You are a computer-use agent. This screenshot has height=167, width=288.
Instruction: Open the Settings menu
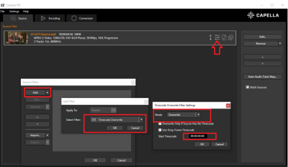coord(14,12)
